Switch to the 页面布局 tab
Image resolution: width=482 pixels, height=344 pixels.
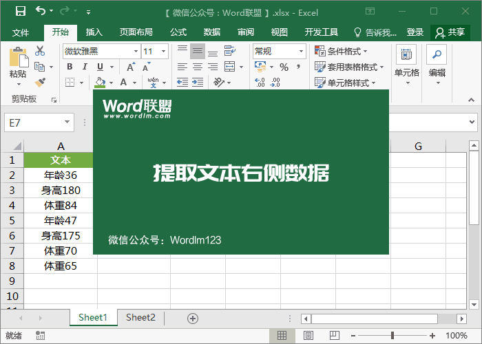pyautogui.click(x=136, y=32)
